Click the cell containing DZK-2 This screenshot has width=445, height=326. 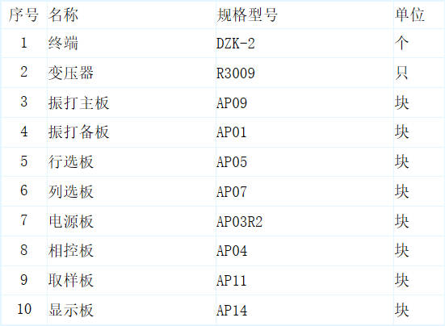pos(304,44)
